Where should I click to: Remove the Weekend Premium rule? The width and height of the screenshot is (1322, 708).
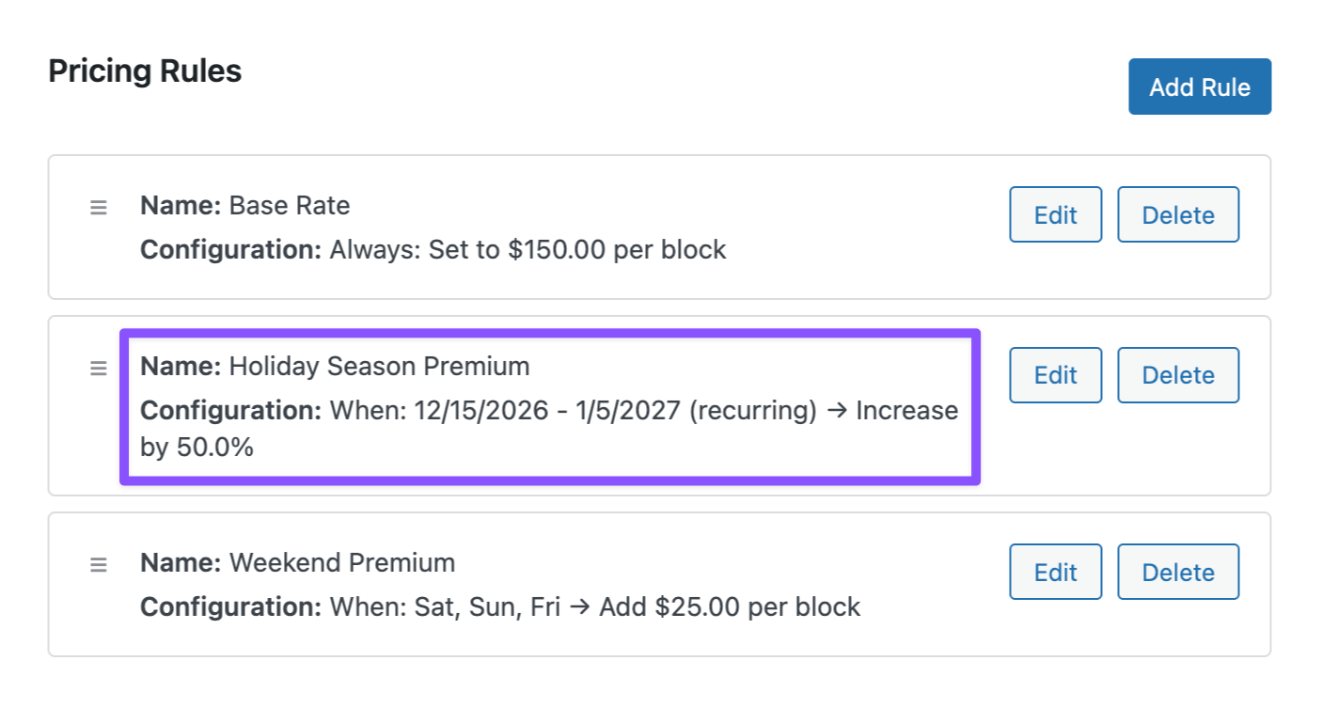click(1177, 573)
